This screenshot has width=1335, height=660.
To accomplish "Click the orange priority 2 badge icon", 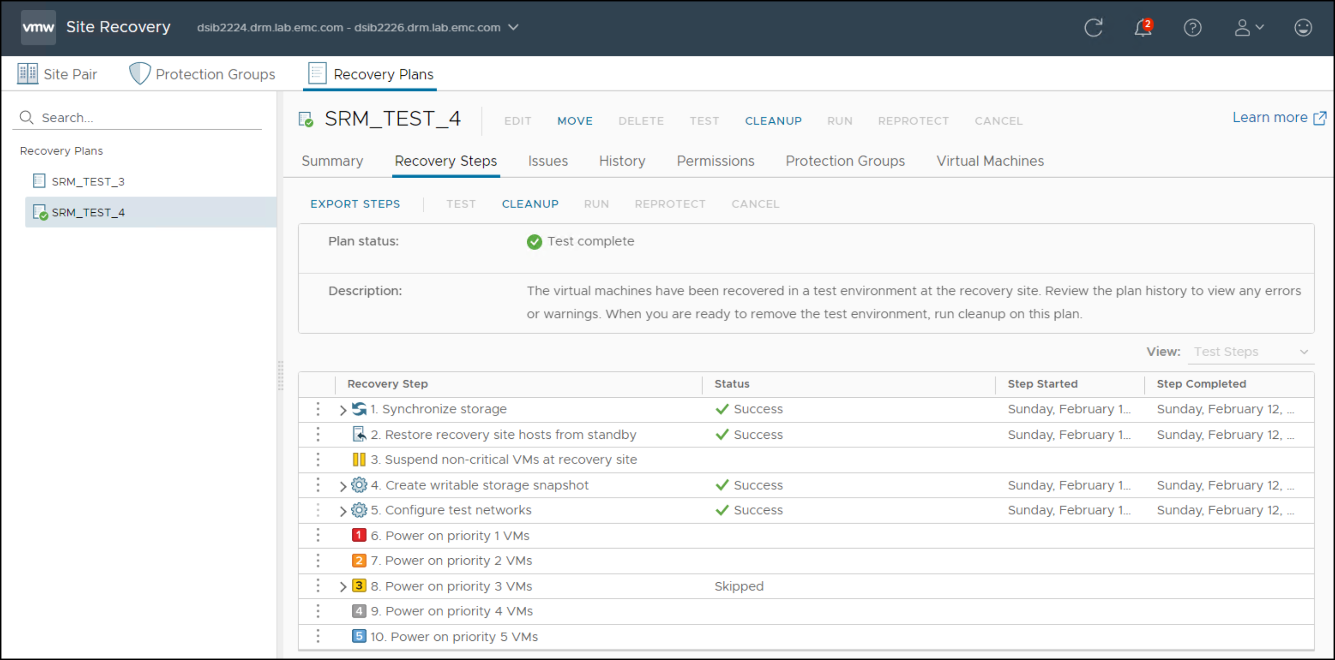I will point(359,561).
